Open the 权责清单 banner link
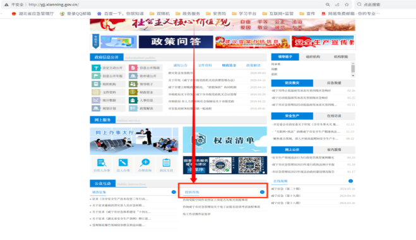Image resolution: width=416 pixels, height=240 pixels. (x=225, y=140)
